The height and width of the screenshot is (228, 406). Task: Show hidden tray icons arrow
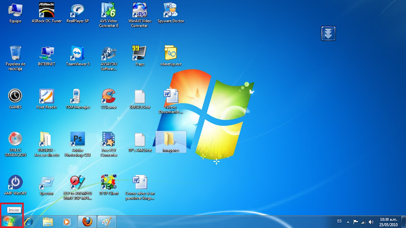[348, 222]
